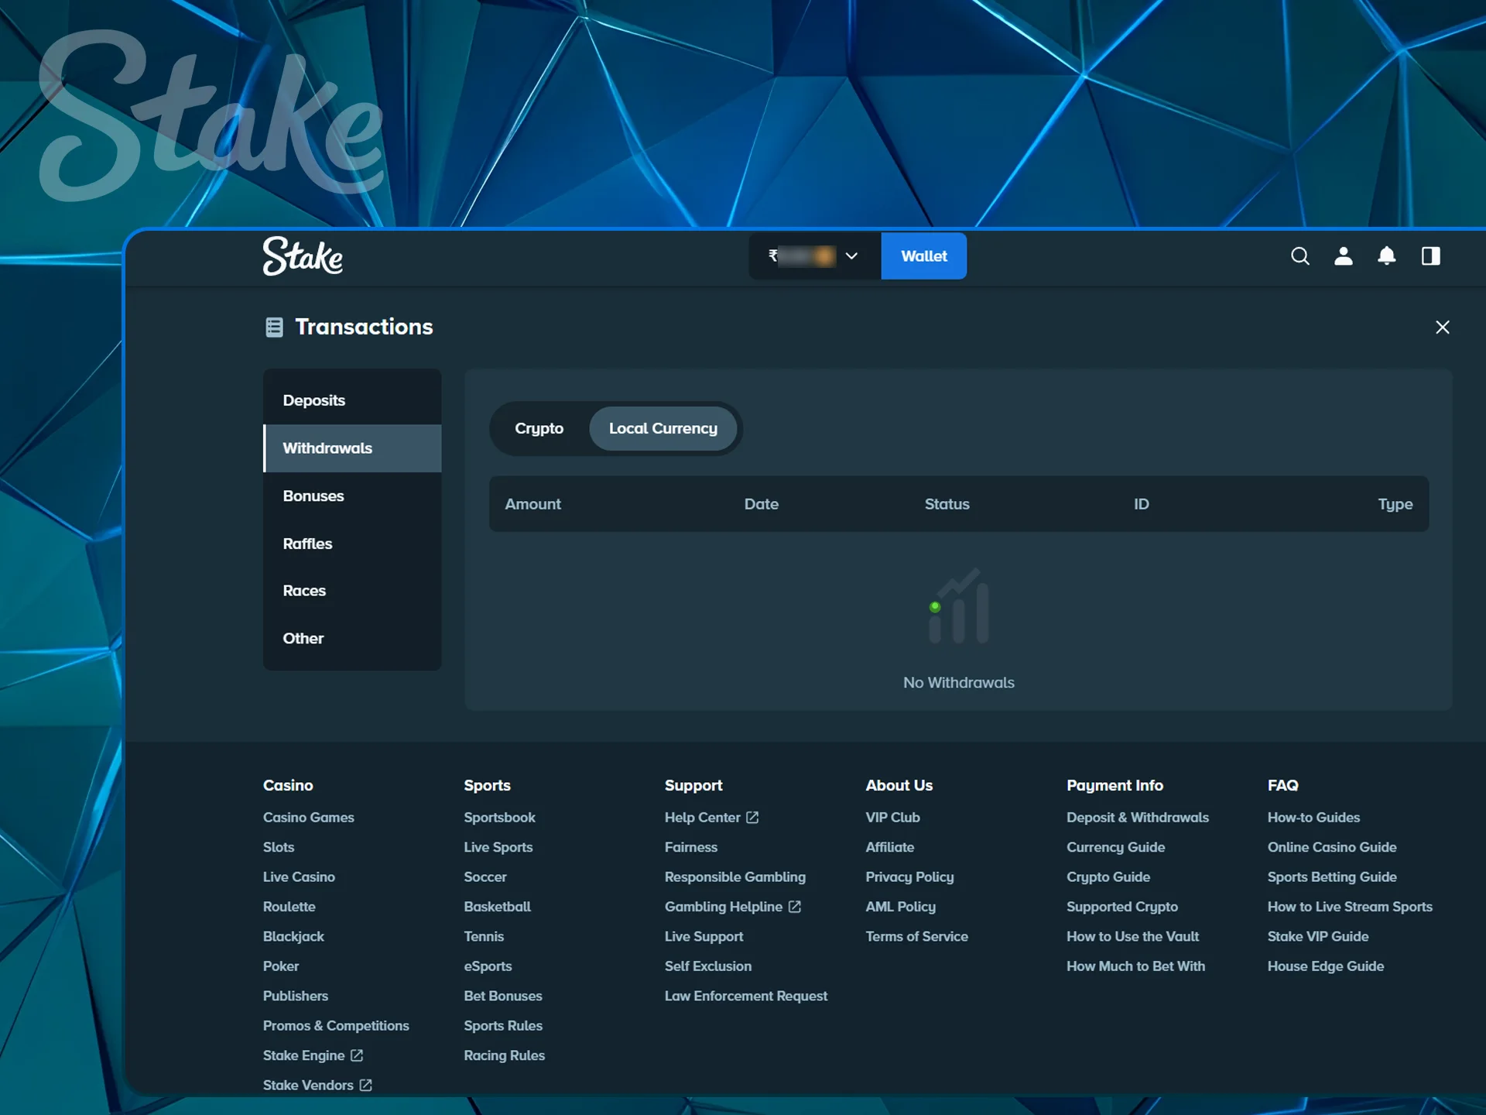Read the Privacy Policy link
The width and height of the screenshot is (1486, 1115).
910,877
